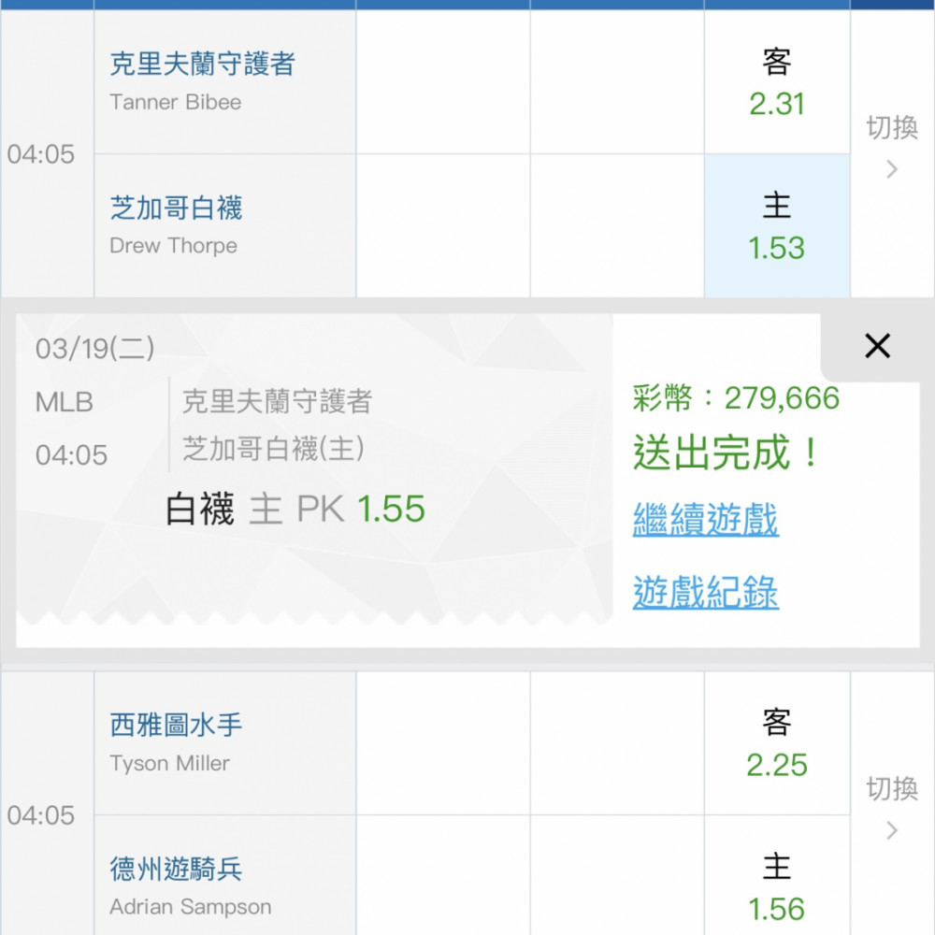Close the bet confirmation slip

pyautogui.click(x=877, y=346)
